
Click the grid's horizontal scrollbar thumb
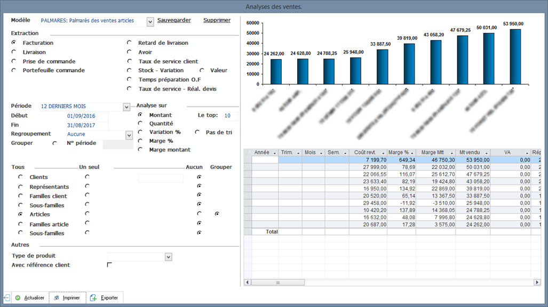click(278, 282)
